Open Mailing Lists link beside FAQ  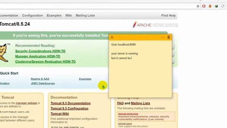pyautogui.click(x=140, y=103)
